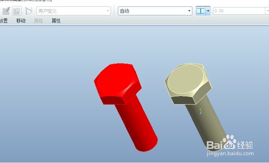Open the 用户定义 constraint set dropdown
This screenshot has height=163, width=269.
73,11
